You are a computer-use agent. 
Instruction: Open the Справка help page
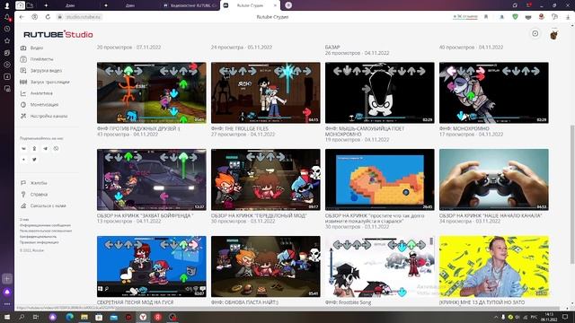coord(34,195)
